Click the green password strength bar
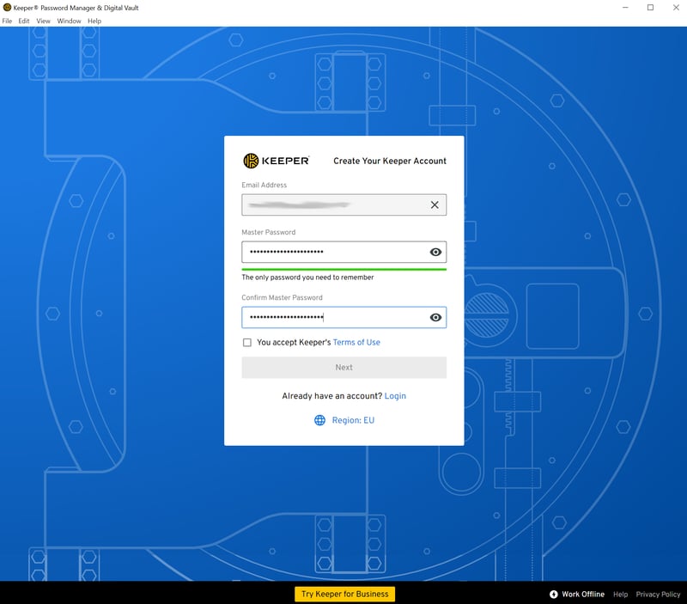 click(344, 269)
